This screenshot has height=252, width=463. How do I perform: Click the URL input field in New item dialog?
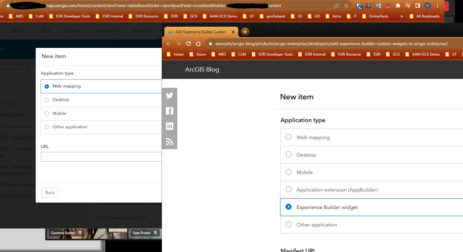(x=101, y=157)
